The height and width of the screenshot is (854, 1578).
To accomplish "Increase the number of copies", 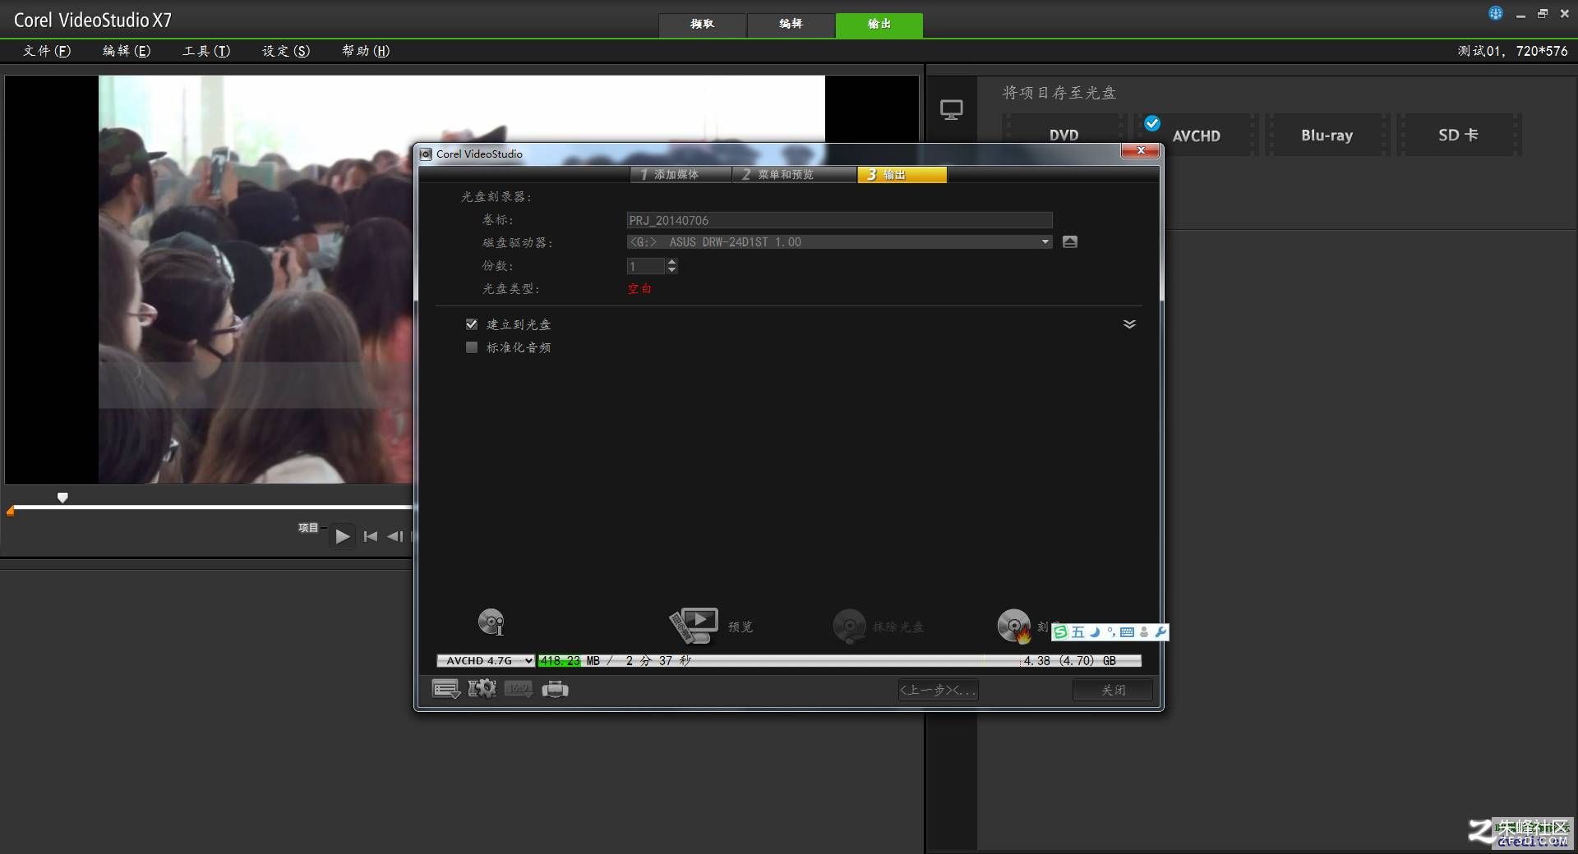I will (672, 262).
